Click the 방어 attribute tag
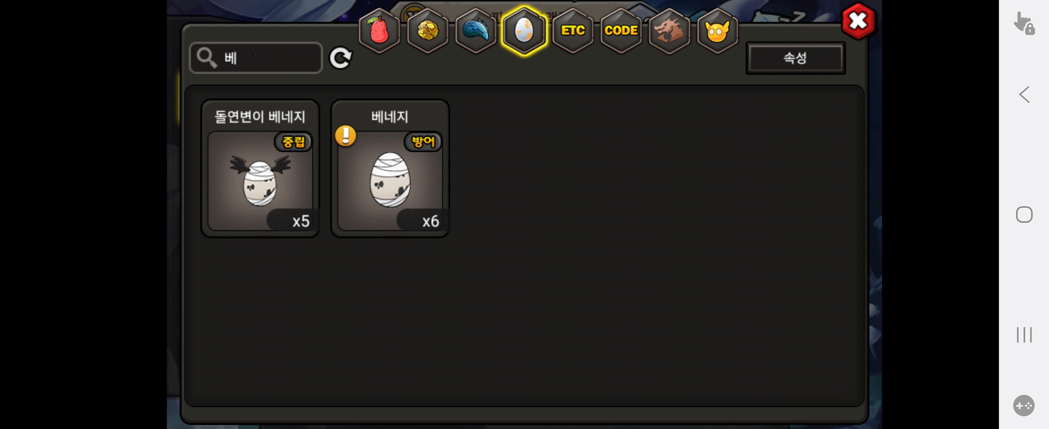 coord(423,142)
